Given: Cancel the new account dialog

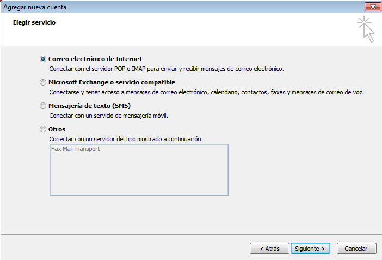Looking at the screenshot, I should click(x=356, y=249).
